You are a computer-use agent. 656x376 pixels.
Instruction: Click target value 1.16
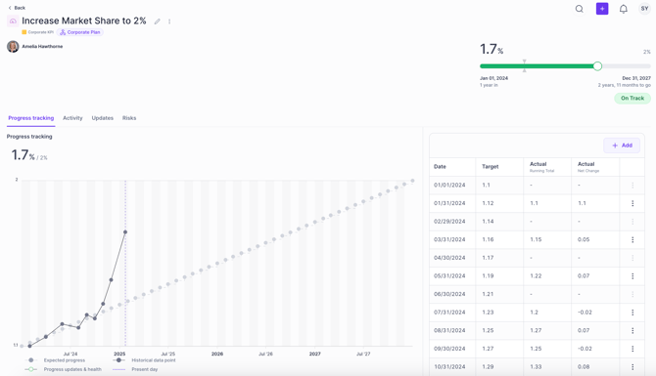(488, 239)
